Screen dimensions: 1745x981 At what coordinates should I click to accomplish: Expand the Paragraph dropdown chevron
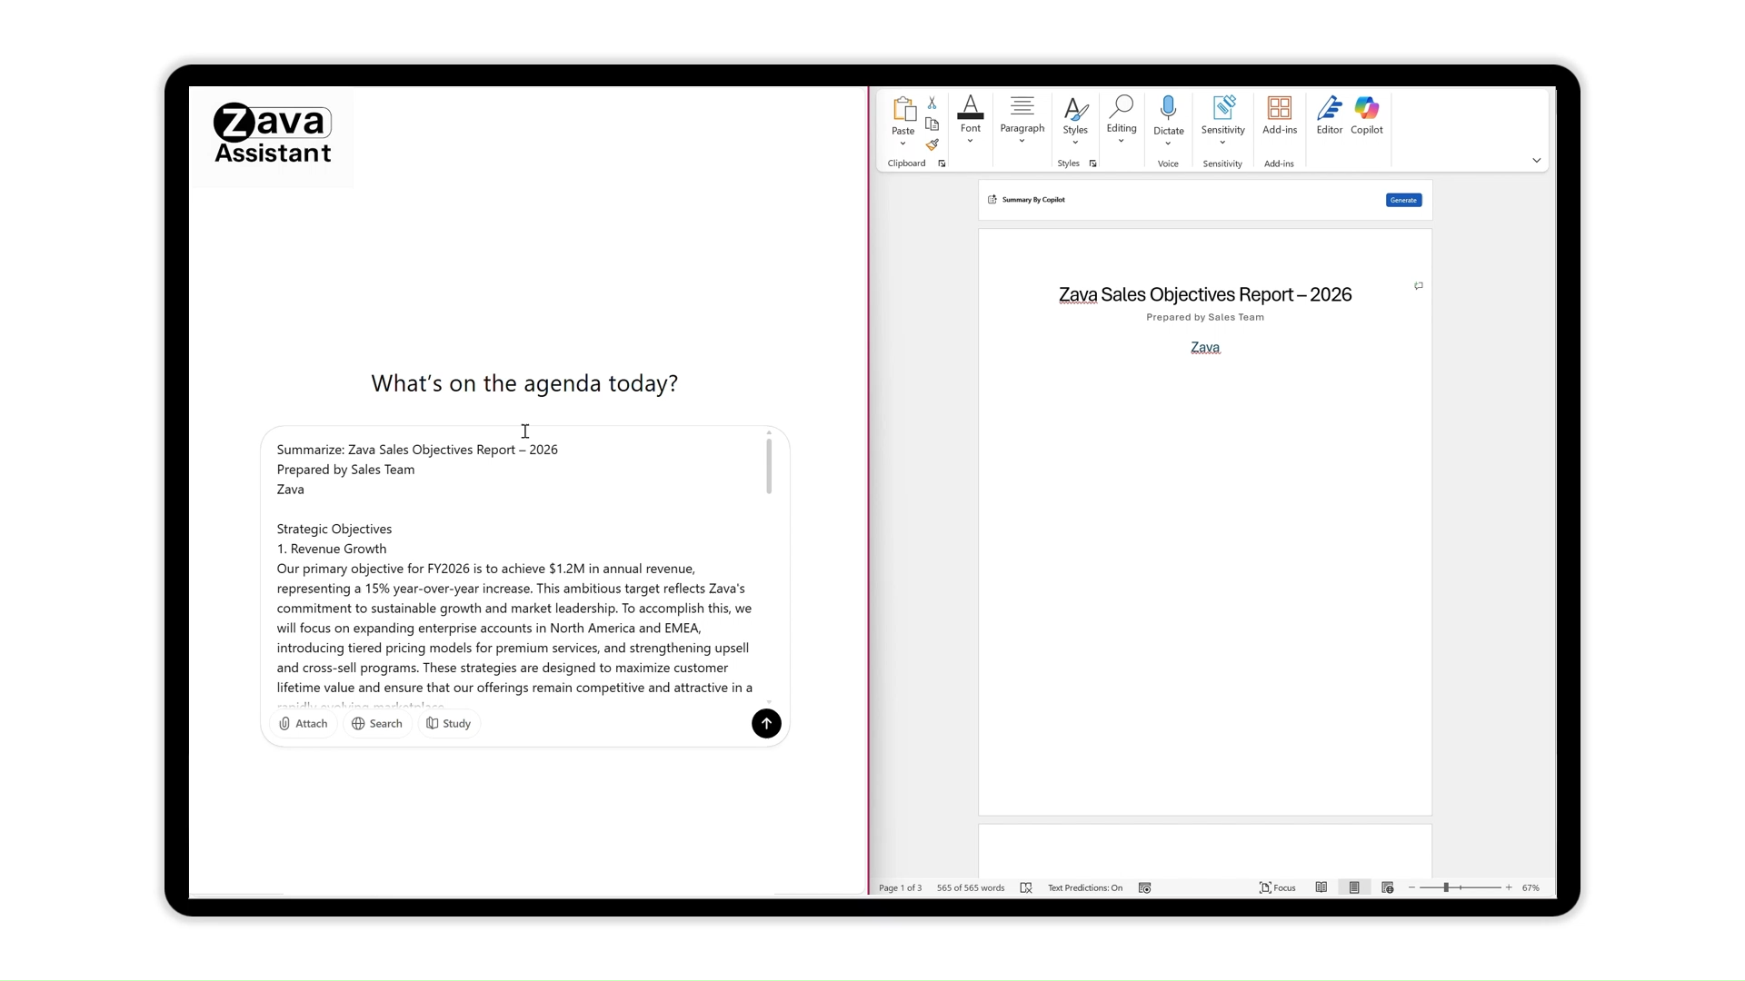1022,141
